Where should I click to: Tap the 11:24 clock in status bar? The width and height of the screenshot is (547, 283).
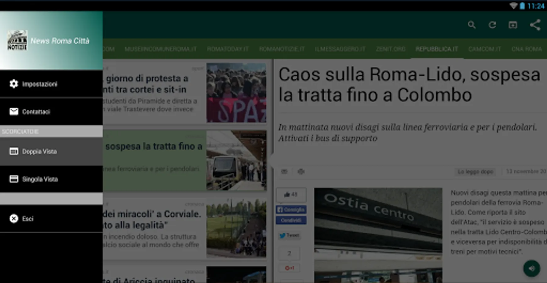[536, 6]
